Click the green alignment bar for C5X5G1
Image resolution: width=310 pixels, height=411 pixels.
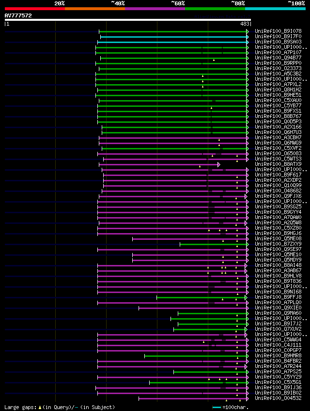click(x=198, y=382)
